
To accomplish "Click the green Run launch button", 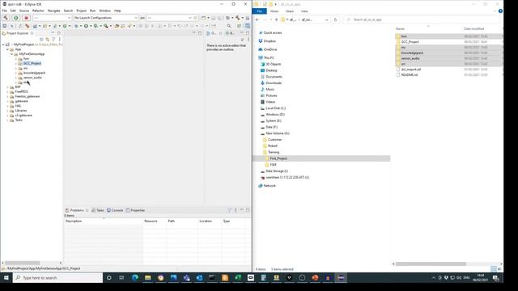I will pyautogui.click(x=15, y=18).
